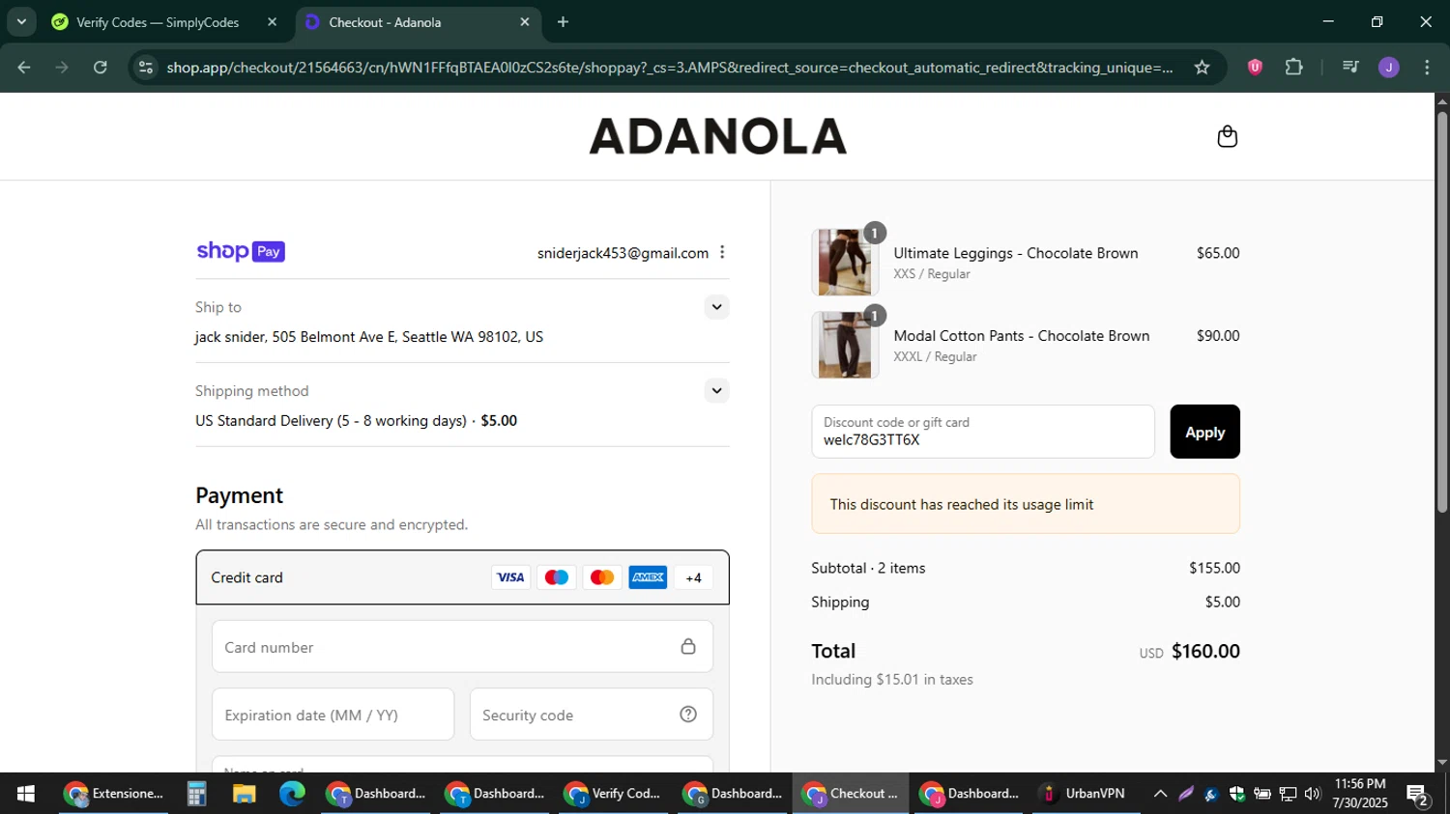Switch to the UrbanVPN taskbar app
The height and width of the screenshot is (814, 1450).
tap(1085, 794)
